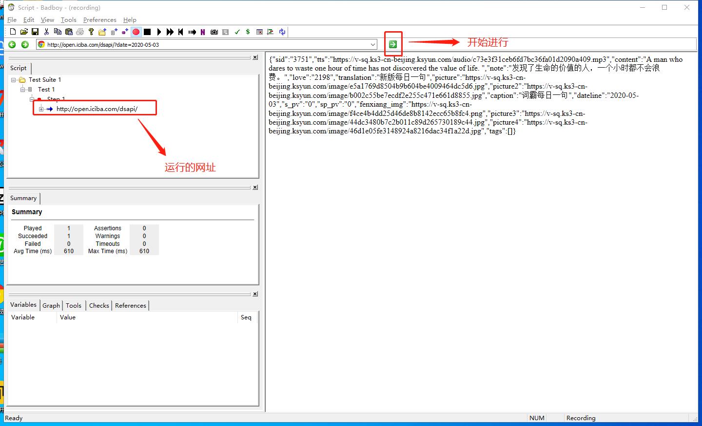Click the Avg Time value 610

[x=69, y=251]
